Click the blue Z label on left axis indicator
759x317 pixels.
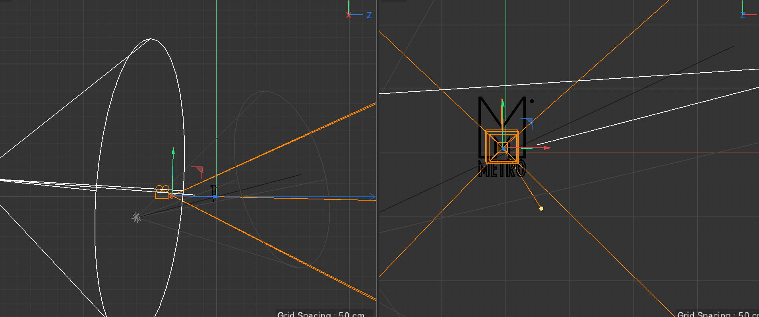369,15
